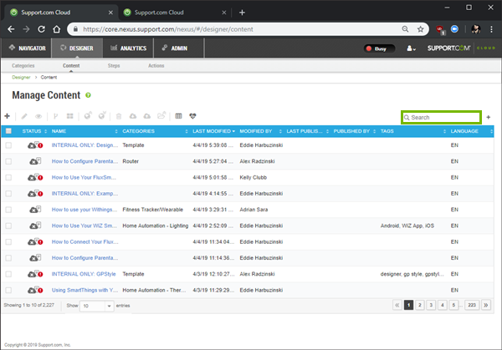The image size is (502, 350).
Task: Open the ANALYTICS main tab
Action: 128,48
